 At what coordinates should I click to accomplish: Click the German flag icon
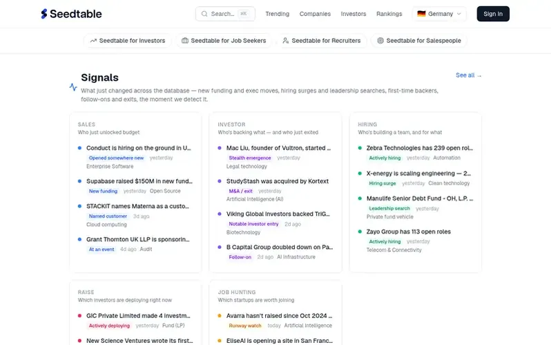(421, 14)
